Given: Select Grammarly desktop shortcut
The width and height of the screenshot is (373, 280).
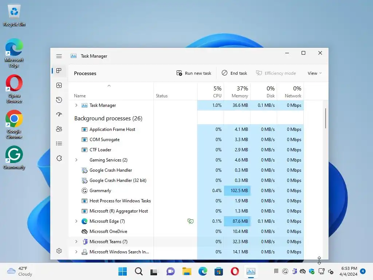Looking at the screenshot, I should pyautogui.click(x=14, y=157).
